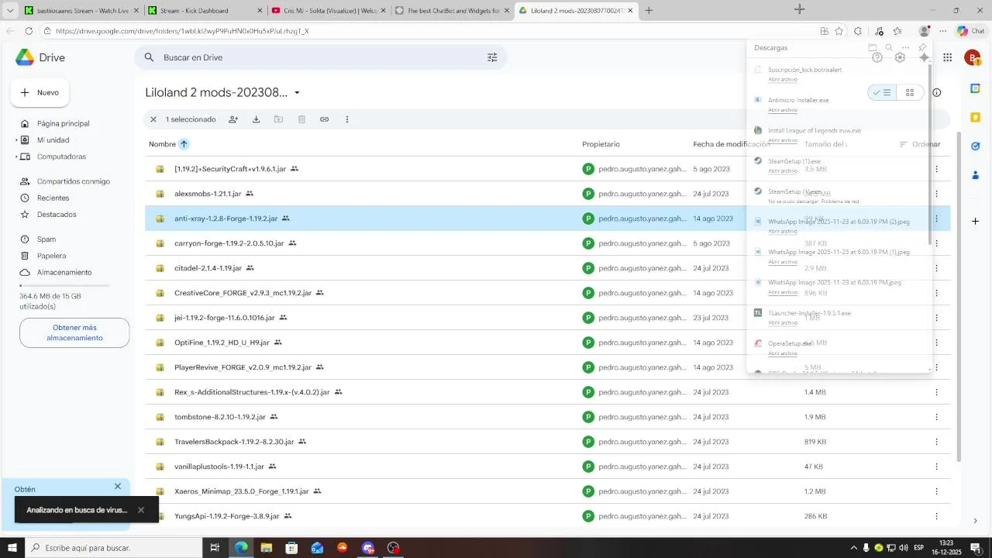Viewport: 992px width, 558px height.
Task: Open Almacenamiento in sidebar
Action: click(x=64, y=273)
